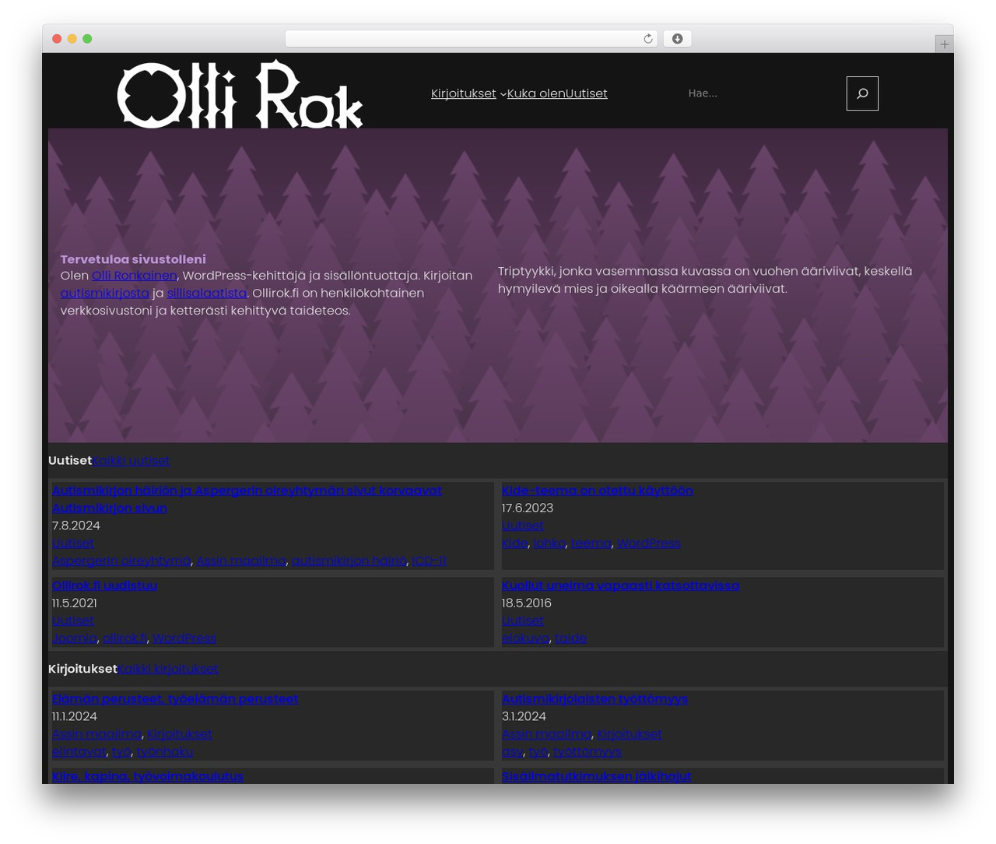
Task: Go to the Kuka olen page
Action: tap(536, 93)
